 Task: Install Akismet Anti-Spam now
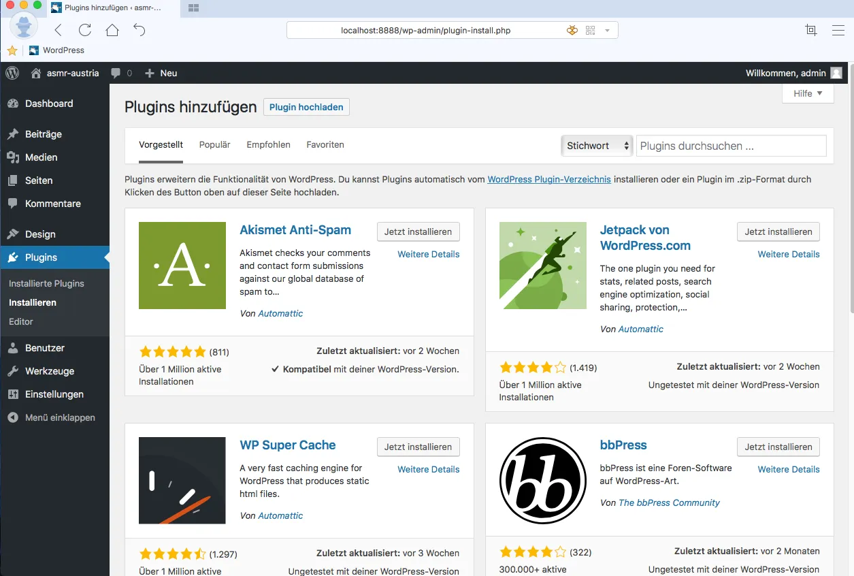click(x=418, y=231)
